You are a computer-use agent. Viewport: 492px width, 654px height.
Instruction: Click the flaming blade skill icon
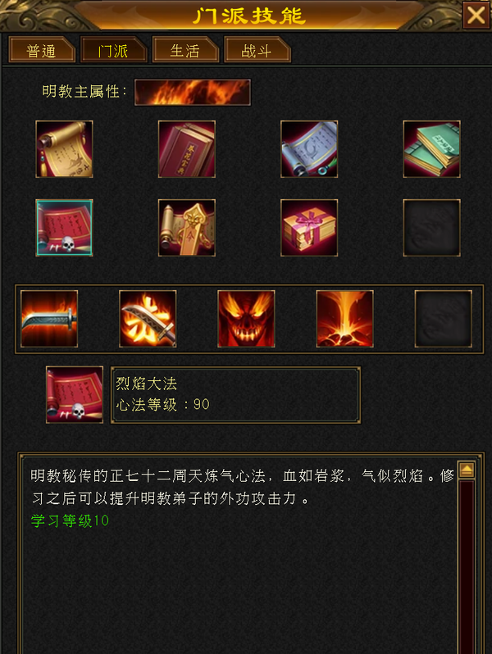(49, 319)
